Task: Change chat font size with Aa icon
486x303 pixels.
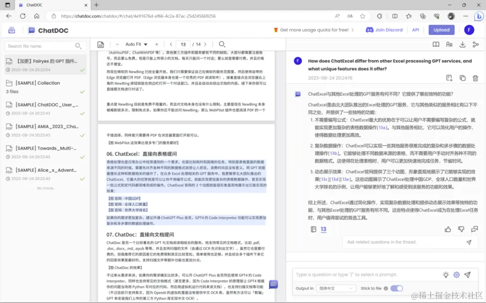Action: 449,44
